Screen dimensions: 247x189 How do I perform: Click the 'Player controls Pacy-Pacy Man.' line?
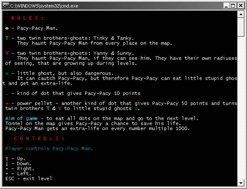point(49,148)
